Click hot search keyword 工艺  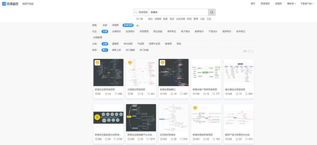[209, 19]
